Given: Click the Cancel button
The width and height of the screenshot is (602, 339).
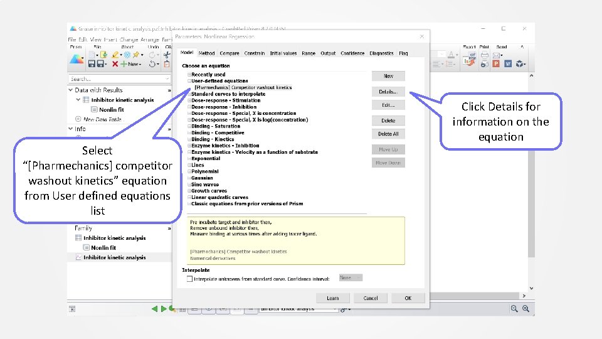Looking at the screenshot, I should [371, 298].
